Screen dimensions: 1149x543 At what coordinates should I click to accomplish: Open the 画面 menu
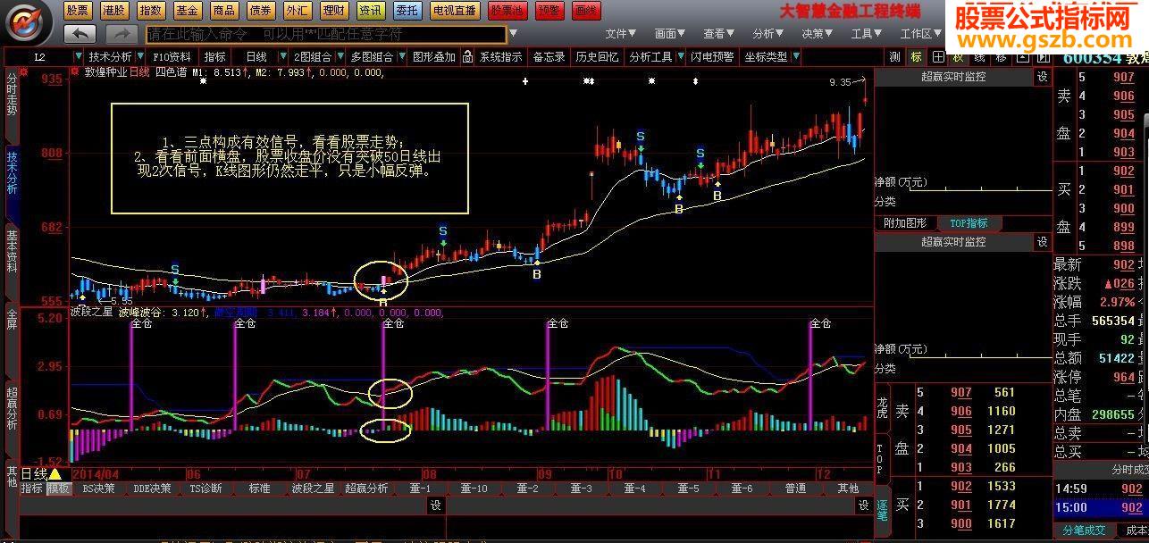669,34
